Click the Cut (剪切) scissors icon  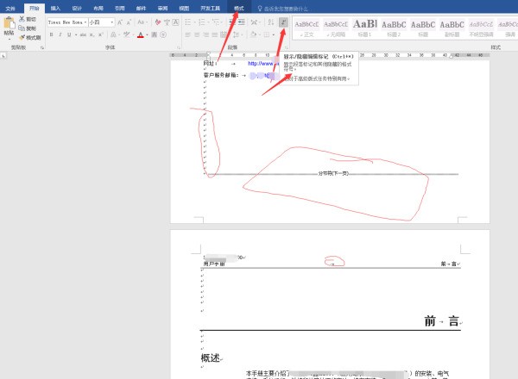point(22,19)
